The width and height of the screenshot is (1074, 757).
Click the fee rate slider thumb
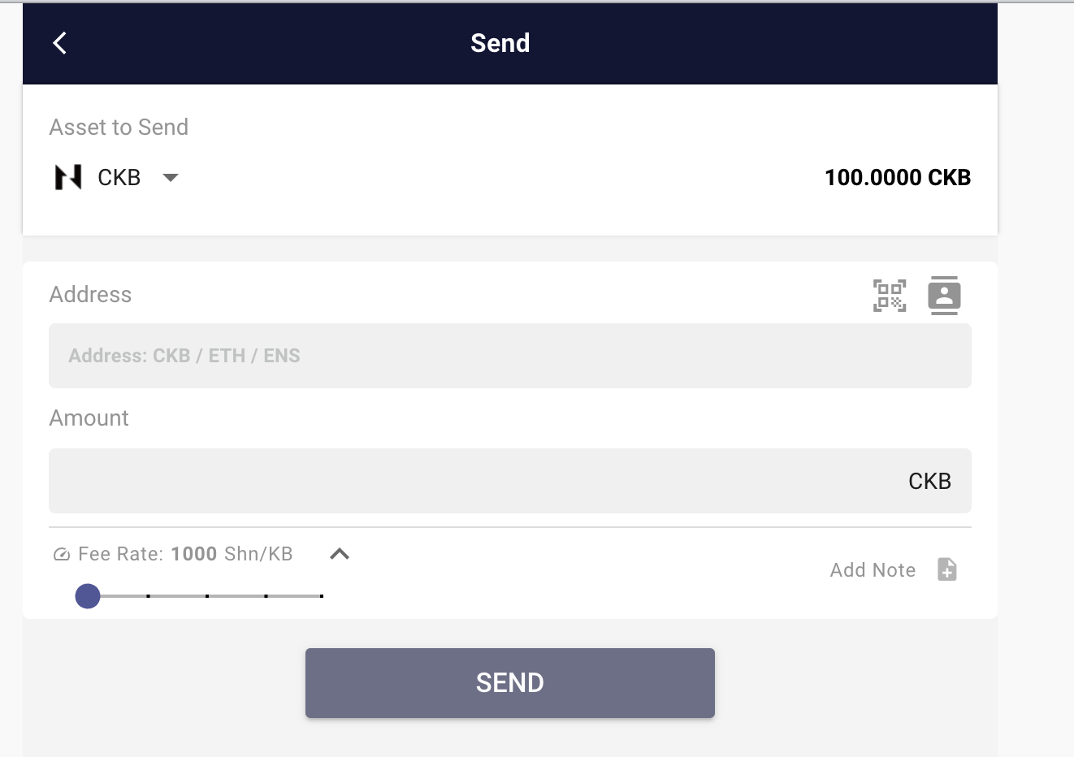point(88,596)
